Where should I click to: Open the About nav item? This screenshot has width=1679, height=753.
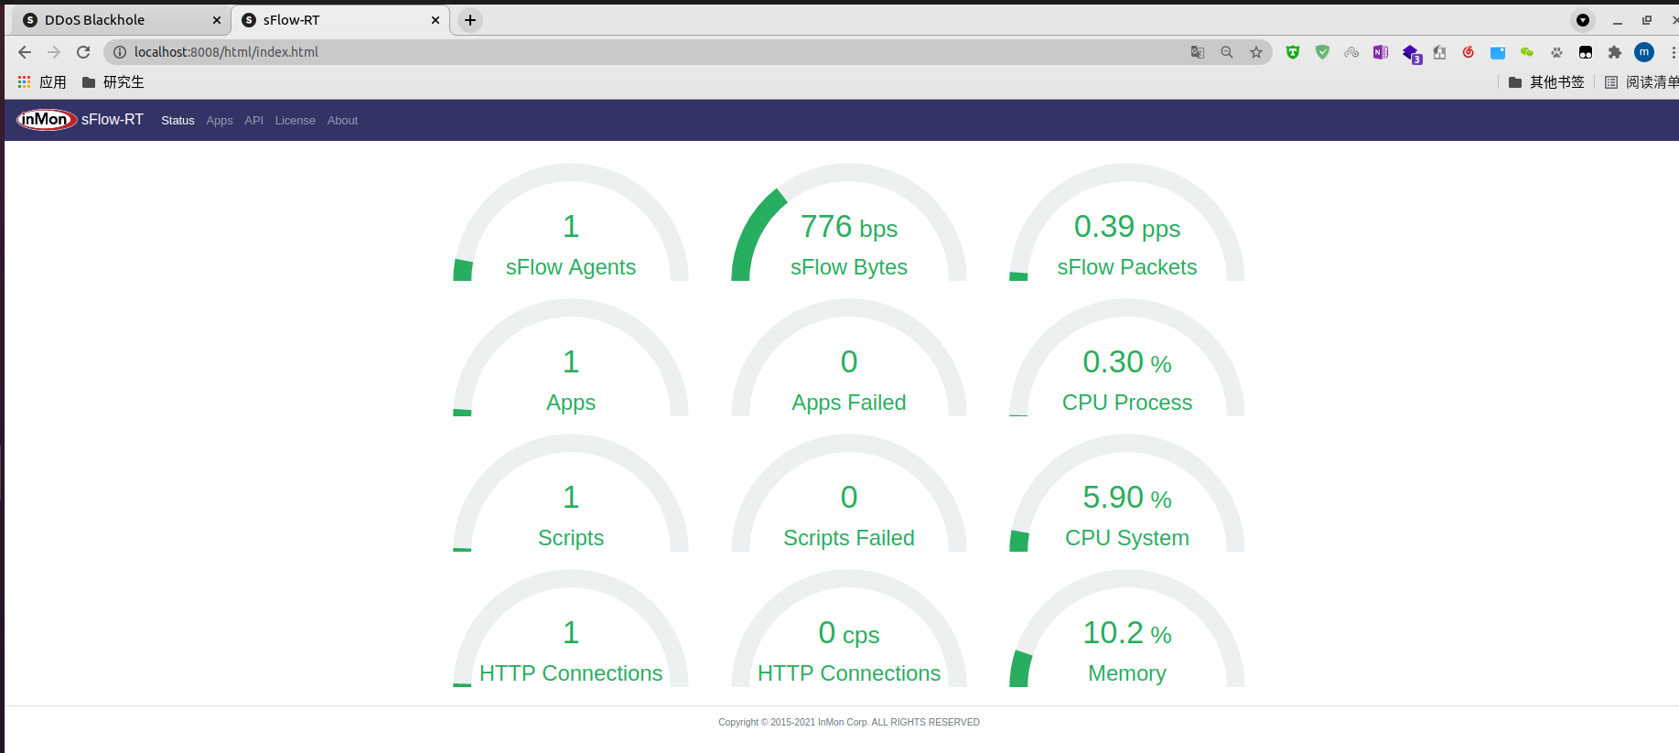click(x=342, y=121)
